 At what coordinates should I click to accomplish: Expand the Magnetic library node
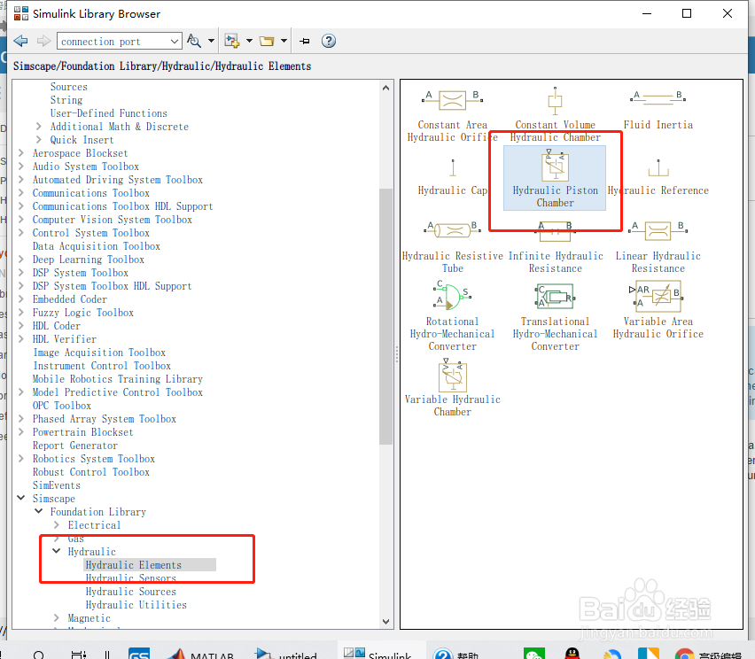57,617
